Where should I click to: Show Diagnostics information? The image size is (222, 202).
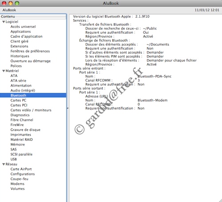(x=20, y=115)
